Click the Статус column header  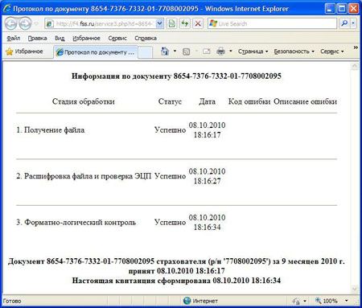tap(170, 101)
